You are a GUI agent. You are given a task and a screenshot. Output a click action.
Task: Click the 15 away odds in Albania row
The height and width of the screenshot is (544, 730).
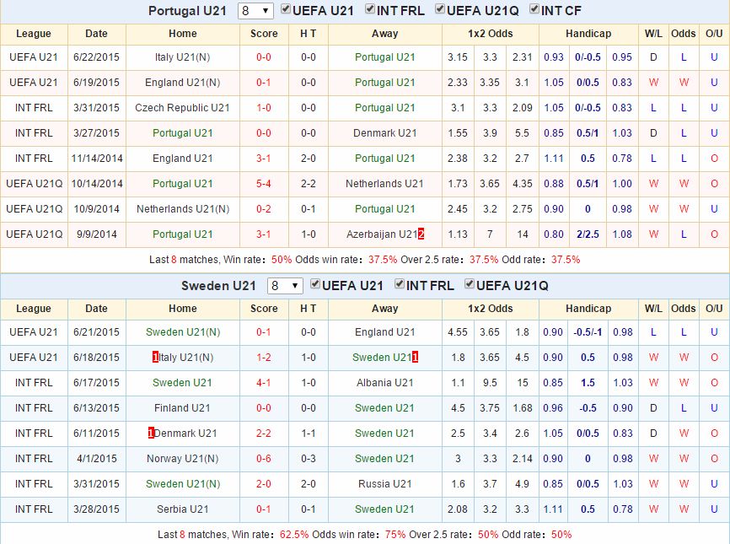pyautogui.click(x=523, y=383)
